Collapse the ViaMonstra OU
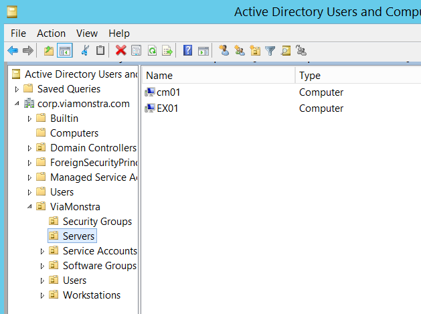The image size is (421, 314). tap(29, 207)
